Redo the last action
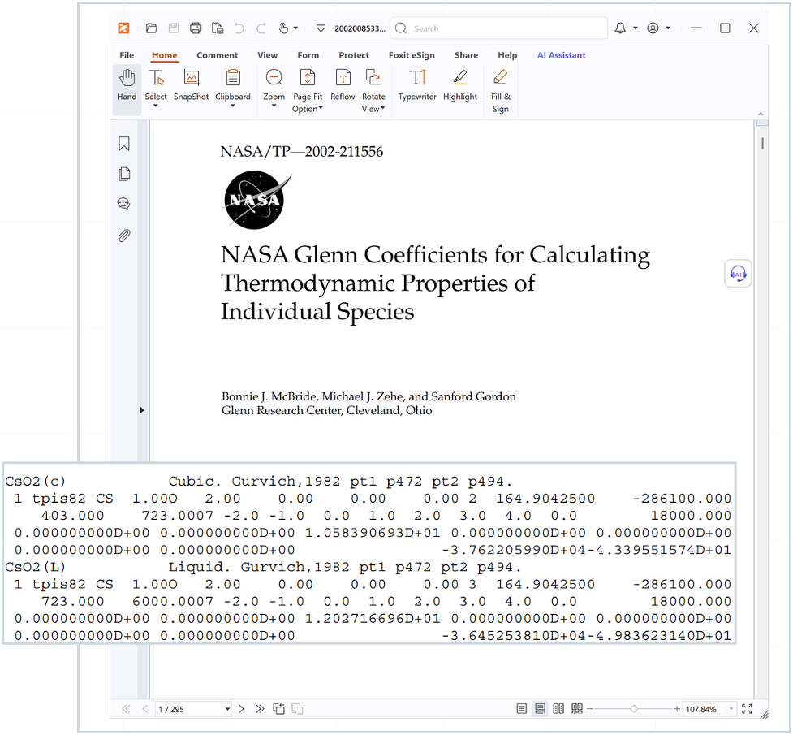This screenshot has width=793, height=735. tap(261, 28)
